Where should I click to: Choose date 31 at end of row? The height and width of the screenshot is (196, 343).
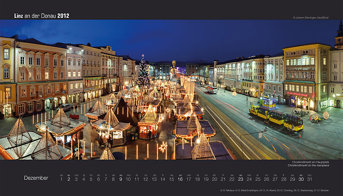[x=309, y=179]
